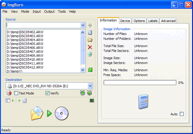Click the Eject tray up-arrow icon
193x134 pixels.
[x=82, y=93]
